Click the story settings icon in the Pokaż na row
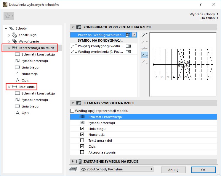 [x=128, y=35]
